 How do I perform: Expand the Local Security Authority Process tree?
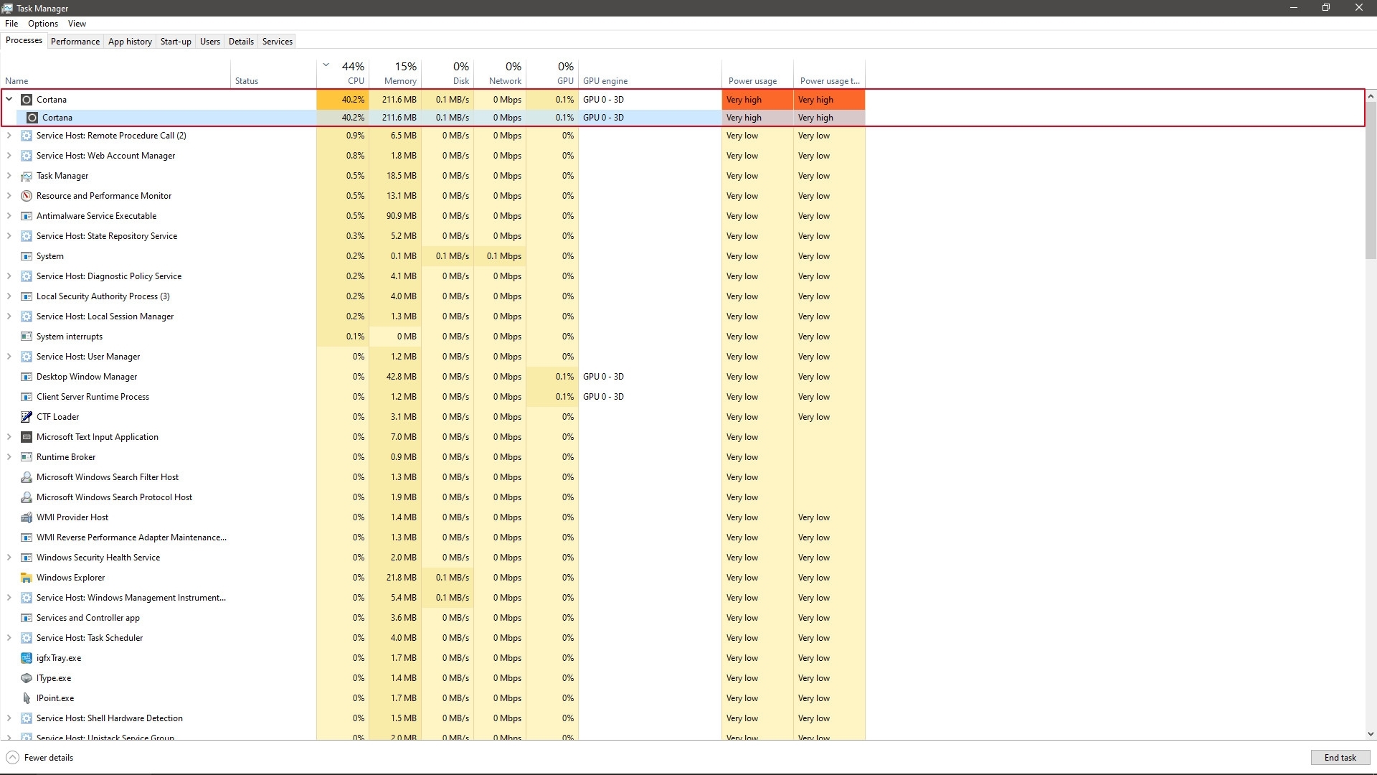[x=9, y=295]
